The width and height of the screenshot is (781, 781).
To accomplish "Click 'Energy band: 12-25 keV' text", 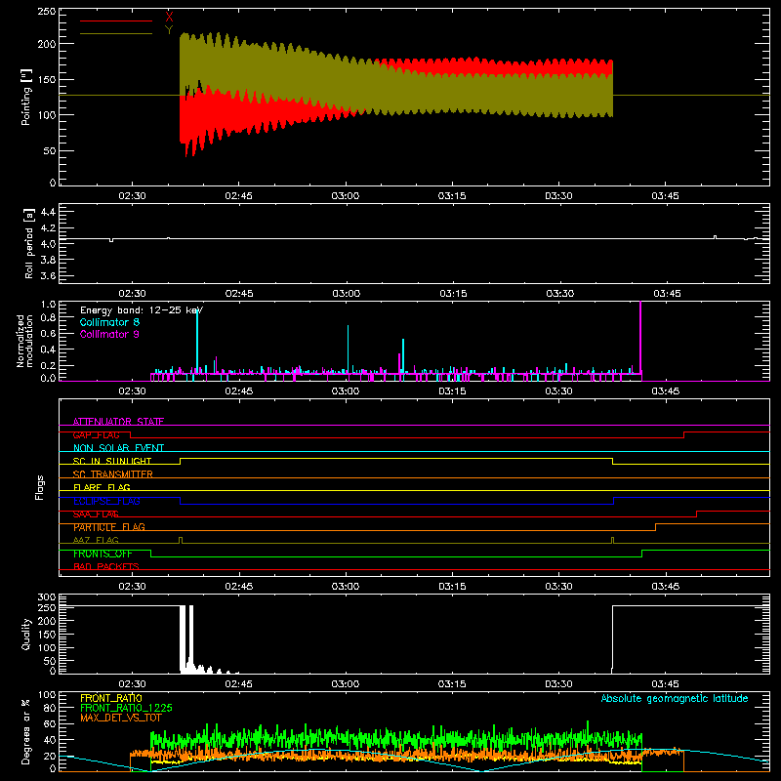I will click(x=142, y=310).
